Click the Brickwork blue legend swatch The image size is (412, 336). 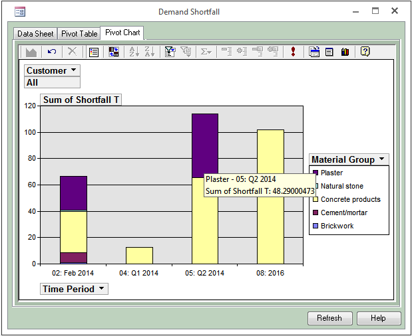point(315,226)
